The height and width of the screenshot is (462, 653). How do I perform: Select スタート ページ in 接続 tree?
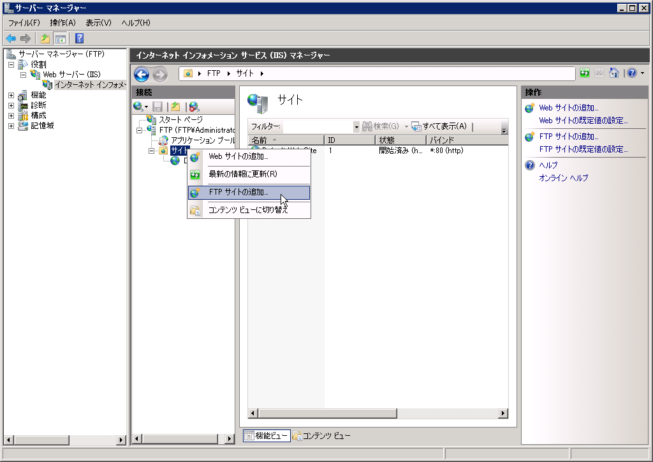pyautogui.click(x=180, y=120)
